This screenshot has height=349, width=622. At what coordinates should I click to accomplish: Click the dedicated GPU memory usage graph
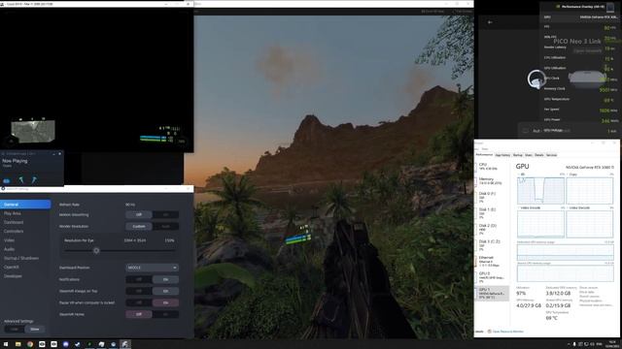point(566,253)
